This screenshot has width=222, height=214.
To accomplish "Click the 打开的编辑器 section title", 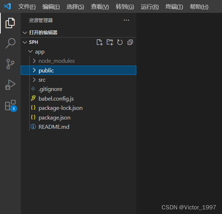I will pos(43,33).
